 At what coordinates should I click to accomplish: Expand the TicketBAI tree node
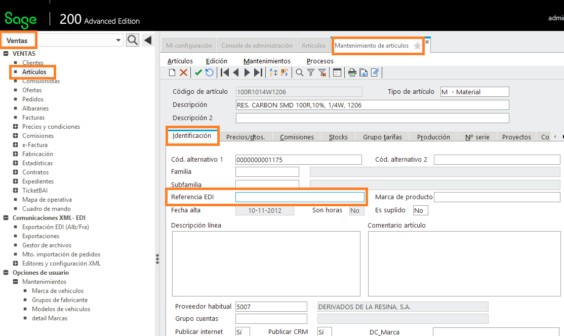click(16, 190)
